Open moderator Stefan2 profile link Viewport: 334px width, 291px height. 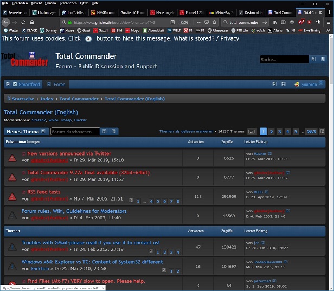point(38,120)
